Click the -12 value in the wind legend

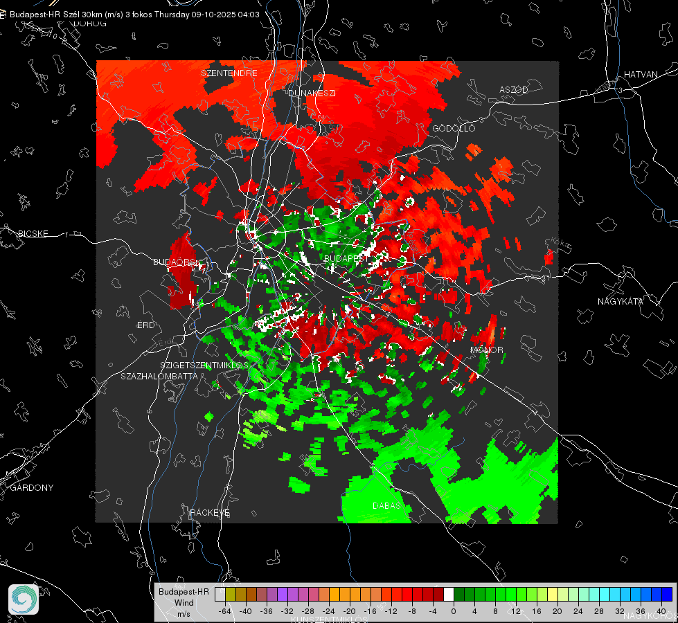click(x=391, y=611)
